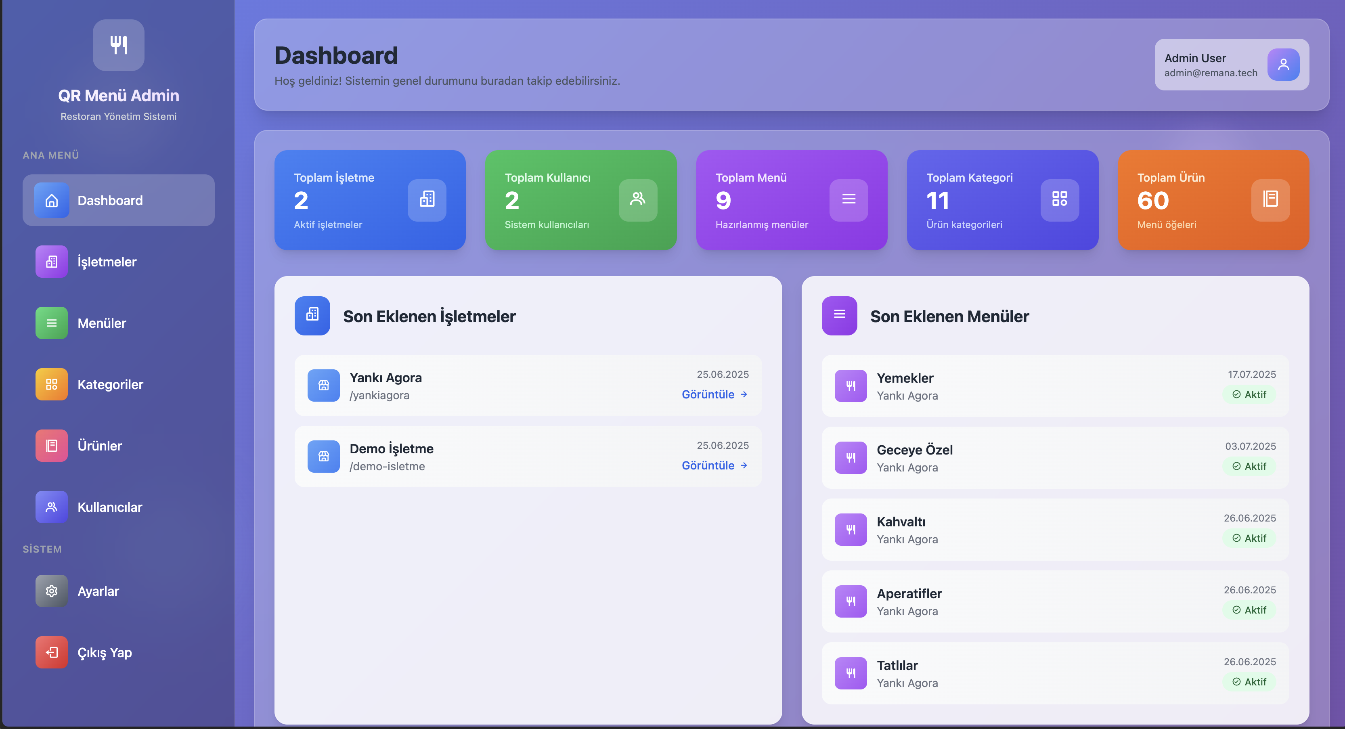This screenshot has height=729, width=1345.
Task: Click Görüntüle link for Yankı Agora
Action: click(x=714, y=395)
